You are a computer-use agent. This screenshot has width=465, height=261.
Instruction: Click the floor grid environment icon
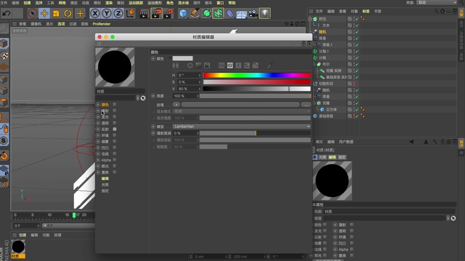[x=242, y=14]
